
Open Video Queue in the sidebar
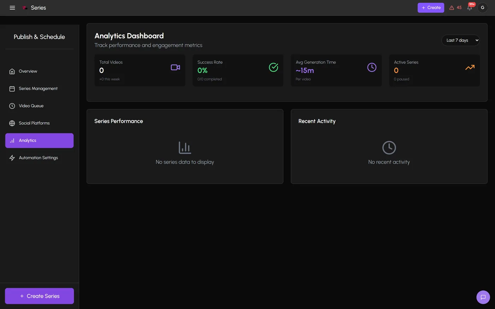point(39,106)
